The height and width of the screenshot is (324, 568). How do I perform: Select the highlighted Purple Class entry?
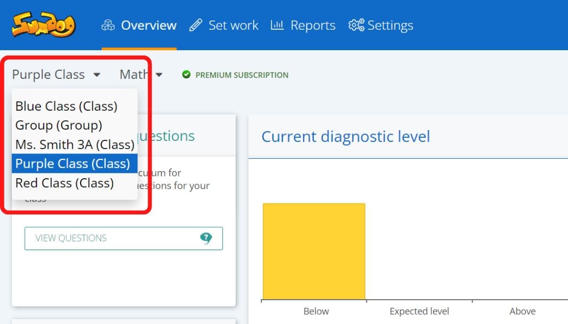[x=74, y=163]
